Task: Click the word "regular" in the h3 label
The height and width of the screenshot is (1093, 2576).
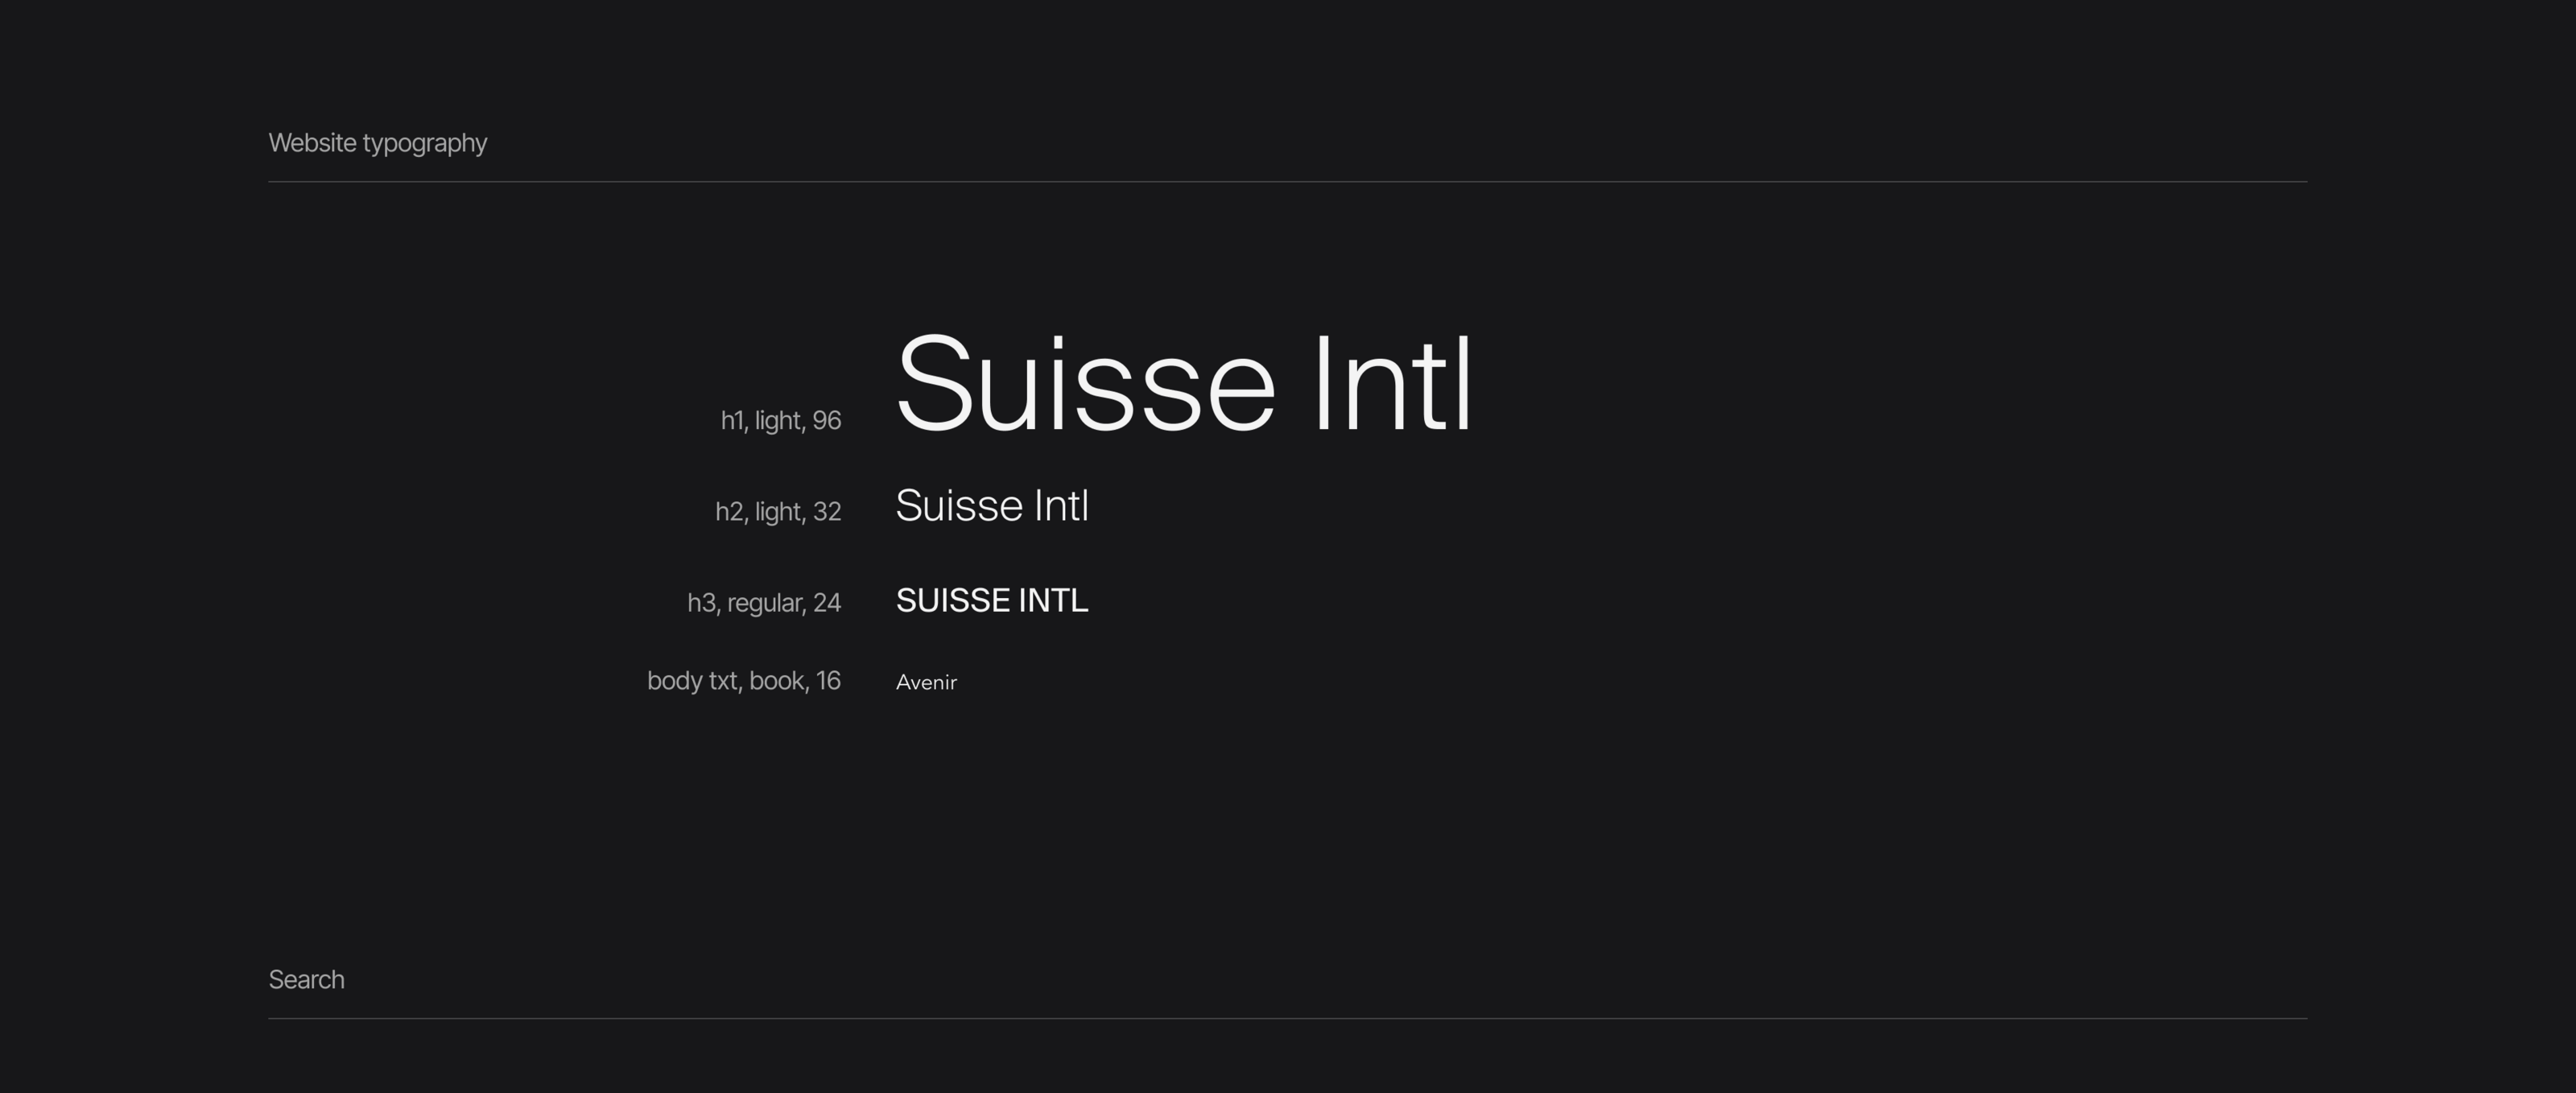Action: pos(765,603)
